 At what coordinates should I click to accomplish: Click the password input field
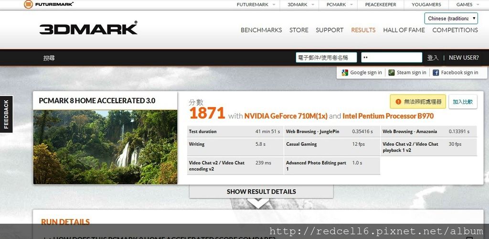point(392,57)
